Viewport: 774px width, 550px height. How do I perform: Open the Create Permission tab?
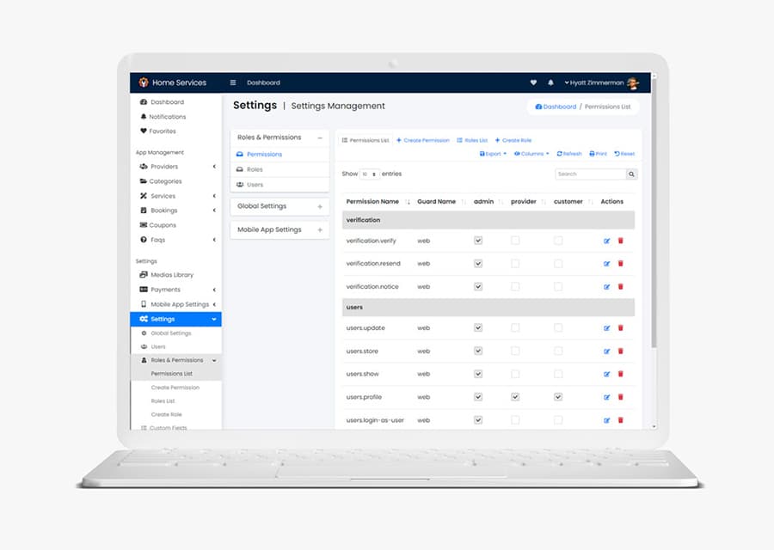[x=423, y=141]
